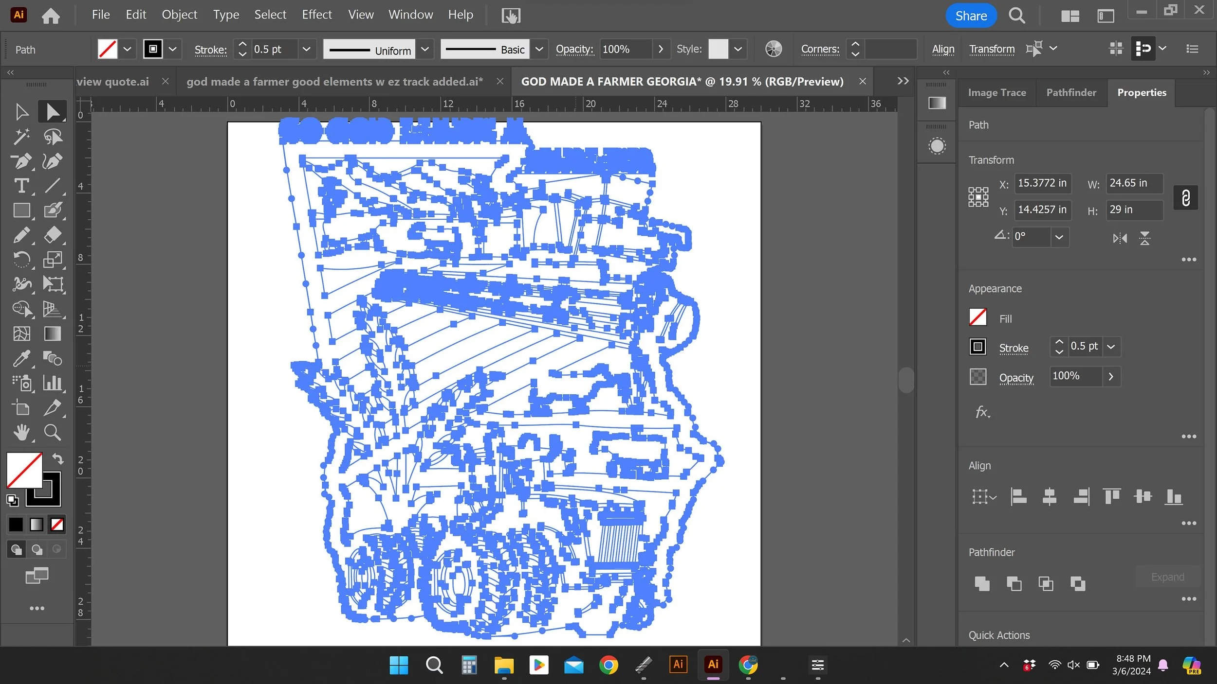Select the Eyedropper tool
1217x684 pixels.
21,359
